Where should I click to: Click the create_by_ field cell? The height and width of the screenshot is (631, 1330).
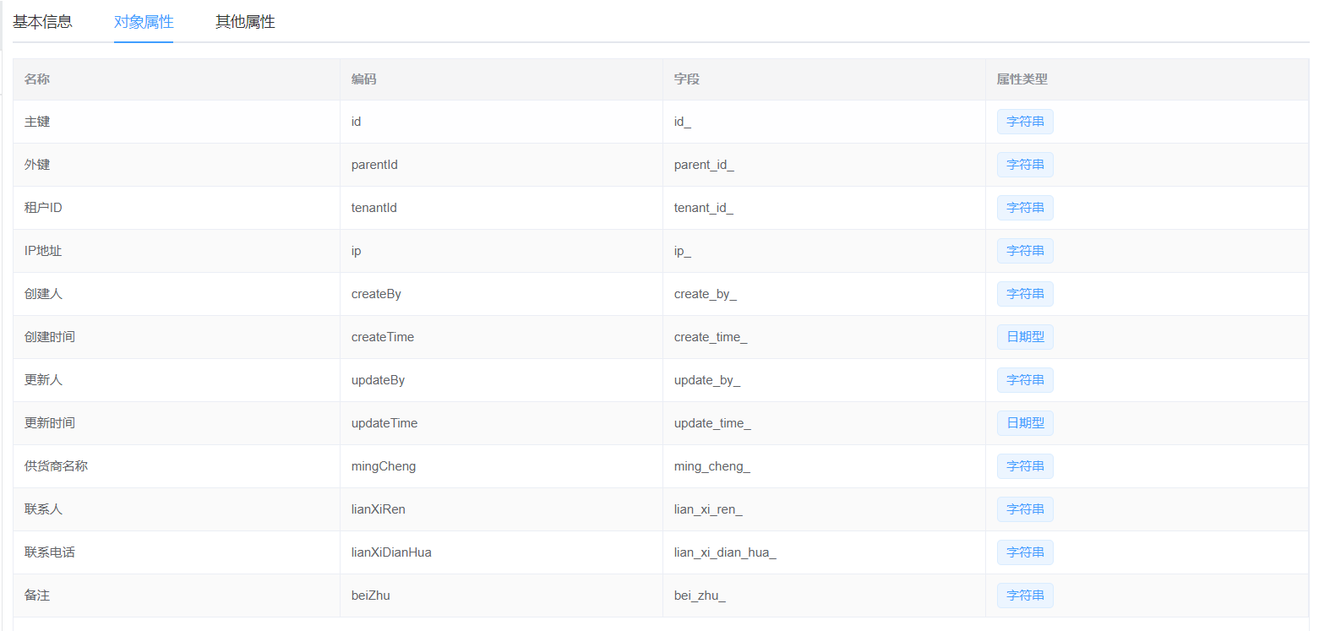pos(705,294)
